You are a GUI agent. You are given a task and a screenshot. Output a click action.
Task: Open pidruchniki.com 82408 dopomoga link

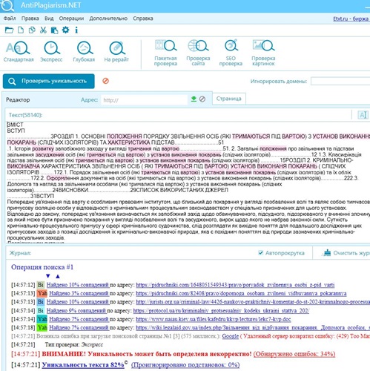point(241,294)
